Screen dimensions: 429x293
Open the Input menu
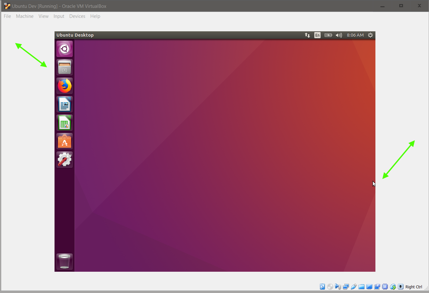(x=59, y=16)
